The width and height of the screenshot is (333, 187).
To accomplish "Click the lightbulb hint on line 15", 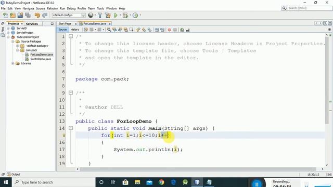I will pos(63,135).
